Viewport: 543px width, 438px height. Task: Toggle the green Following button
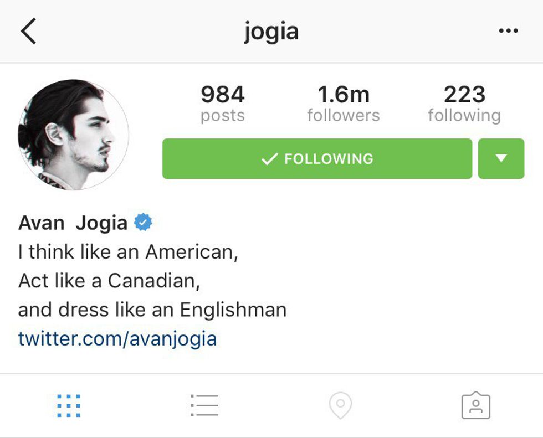(317, 159)
